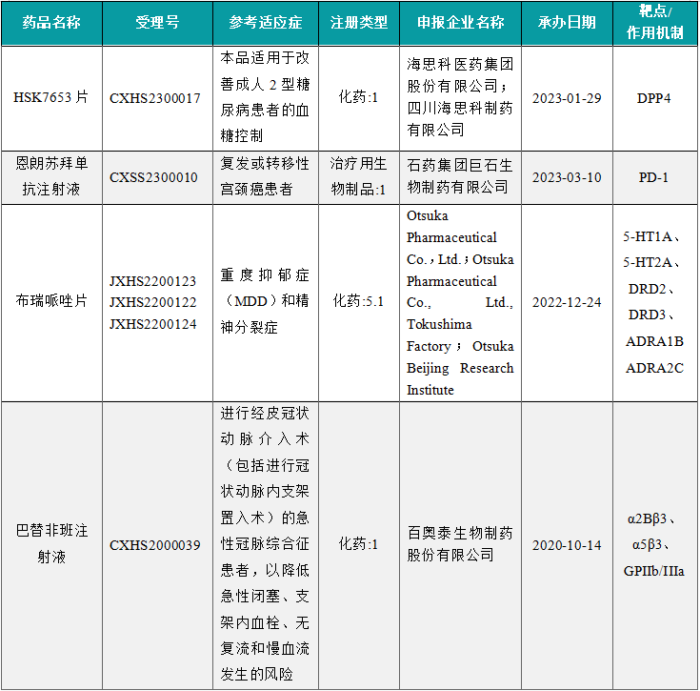The image size is (700, 691).
Task: Select the PD-1 target cell
Action: (655, 177)
